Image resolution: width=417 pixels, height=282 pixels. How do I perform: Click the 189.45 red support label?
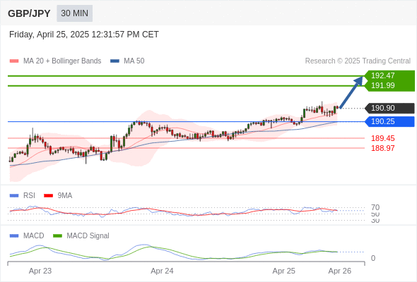pos(383,138)
